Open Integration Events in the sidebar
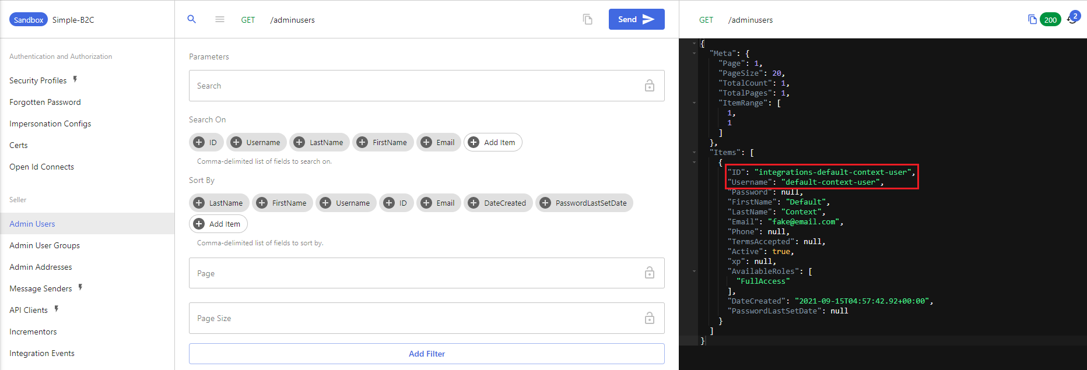 coord(42,353)
